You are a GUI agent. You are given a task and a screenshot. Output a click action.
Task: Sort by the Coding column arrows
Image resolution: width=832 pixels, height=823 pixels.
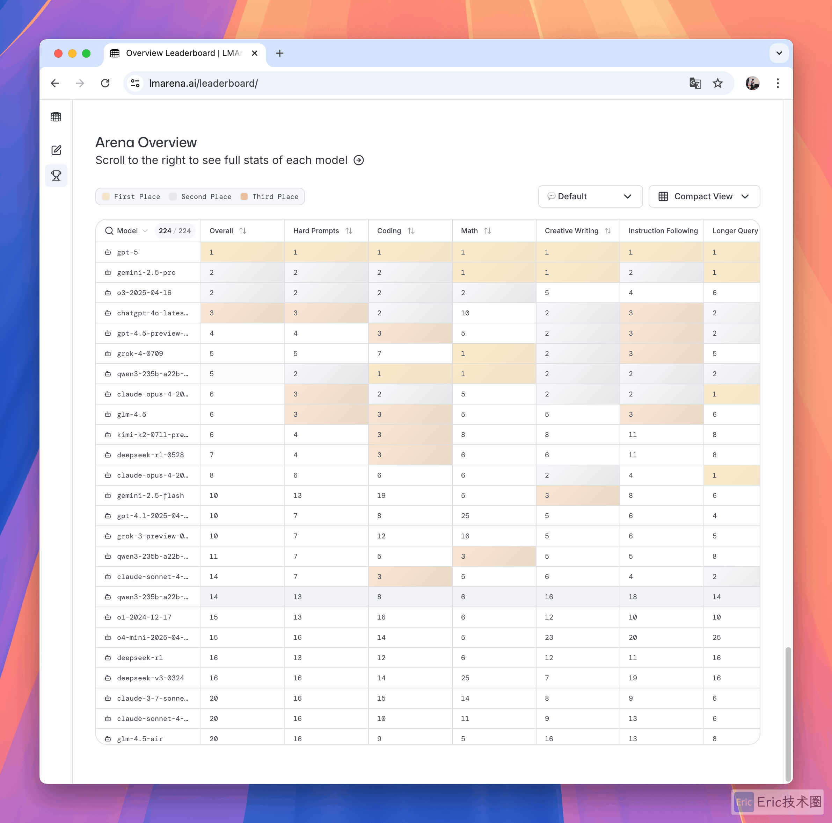coord(411,231)
